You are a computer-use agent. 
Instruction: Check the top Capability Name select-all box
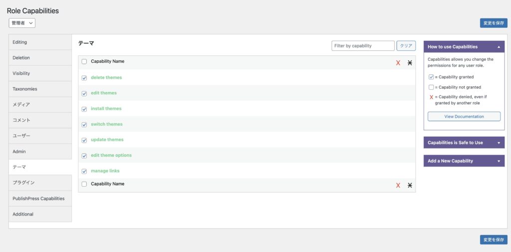click(84, 62)
